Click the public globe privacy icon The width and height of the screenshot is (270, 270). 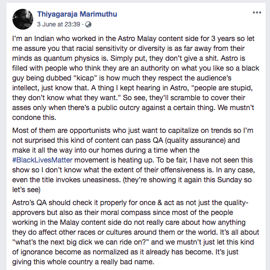88,24
